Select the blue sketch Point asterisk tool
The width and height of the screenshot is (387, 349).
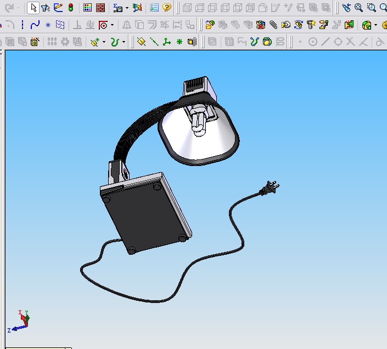tap(48, 25)
